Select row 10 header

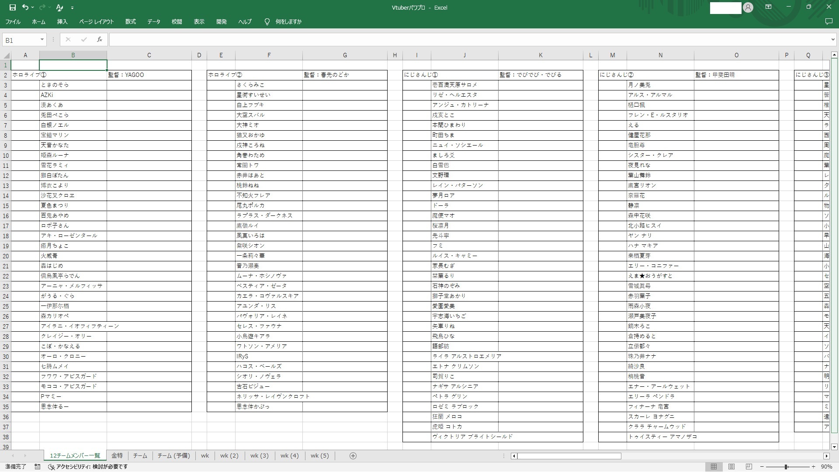click(x=6, y=156)
